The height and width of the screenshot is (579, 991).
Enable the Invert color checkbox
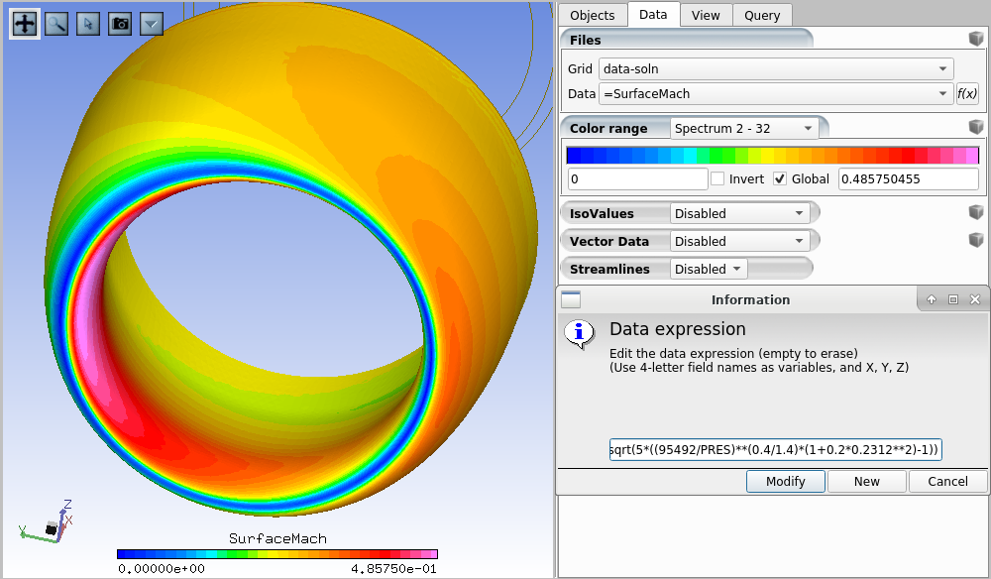pos(717,179)
